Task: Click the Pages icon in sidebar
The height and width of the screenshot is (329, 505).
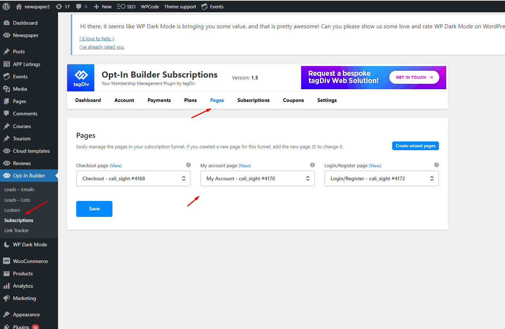Action: (7, 101)
